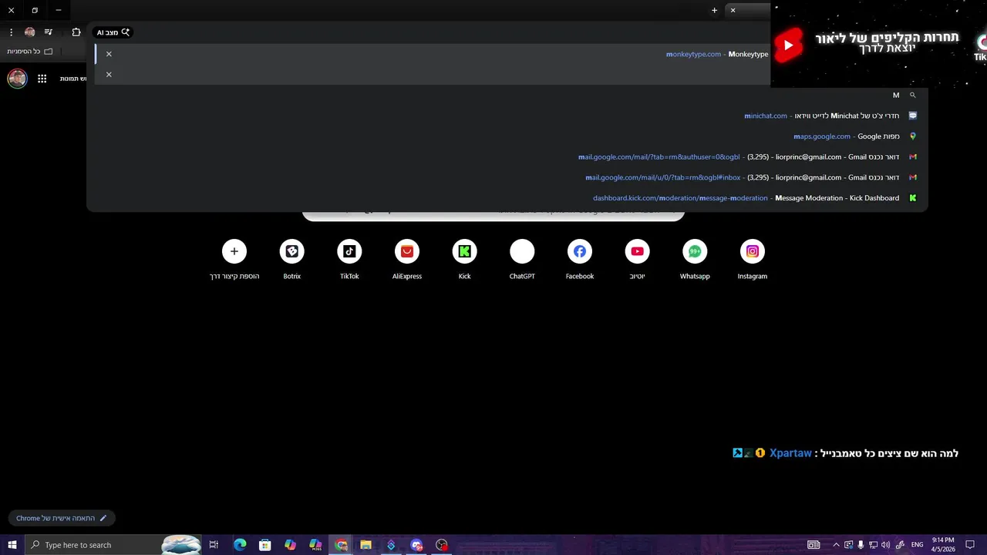
Task: Open the Google apps grid
Action: (42, 79)
